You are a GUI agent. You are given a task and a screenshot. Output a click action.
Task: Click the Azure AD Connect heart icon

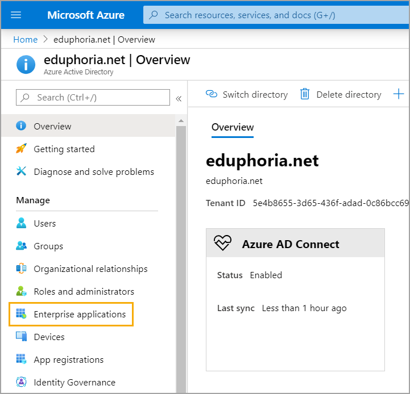point(222,243)
